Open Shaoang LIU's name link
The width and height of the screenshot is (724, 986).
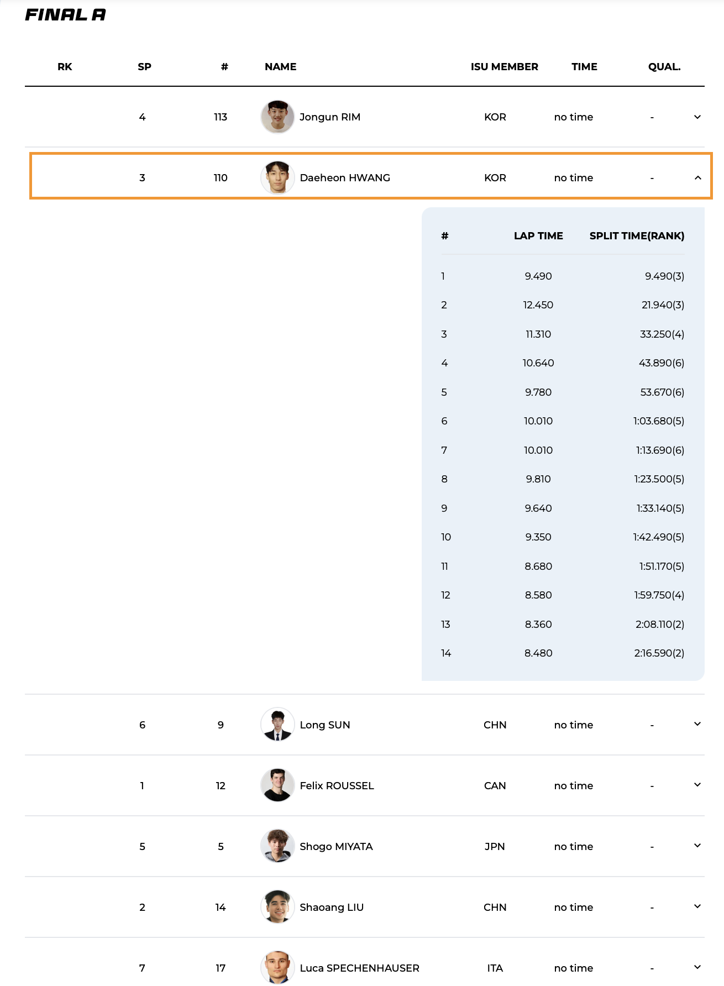coord(332,908)
